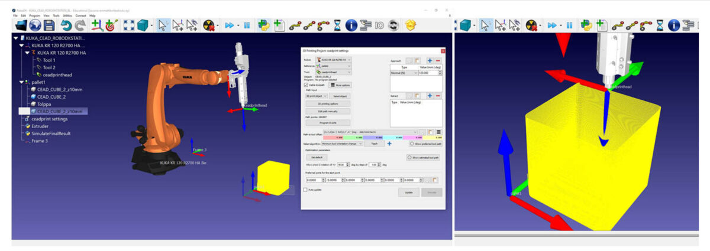Screen dimensions: 710x251
Task: Click the More options button
Action: click(341, 84)
